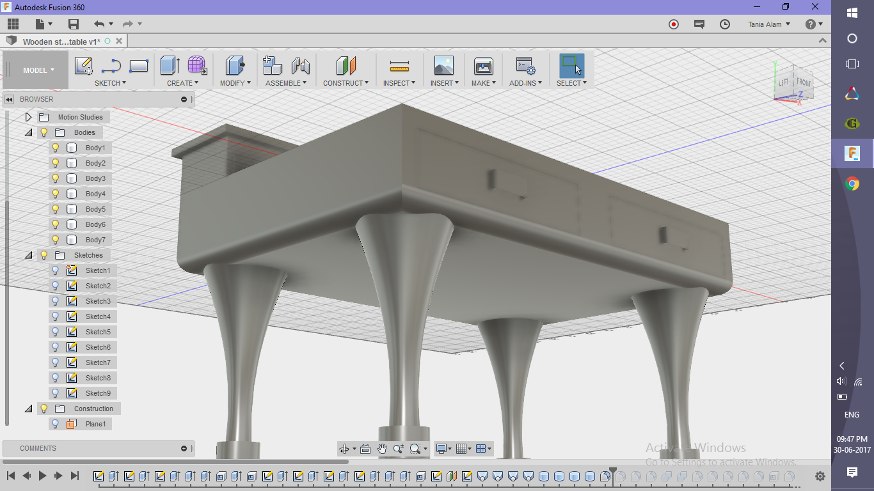Viewport: 874px width, 491px height.
Task: Play the timeline
Action: 42,476
